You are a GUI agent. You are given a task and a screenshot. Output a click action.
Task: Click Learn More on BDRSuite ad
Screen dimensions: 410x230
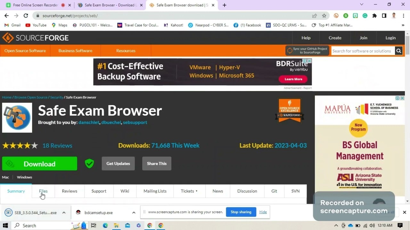(293, 79)
